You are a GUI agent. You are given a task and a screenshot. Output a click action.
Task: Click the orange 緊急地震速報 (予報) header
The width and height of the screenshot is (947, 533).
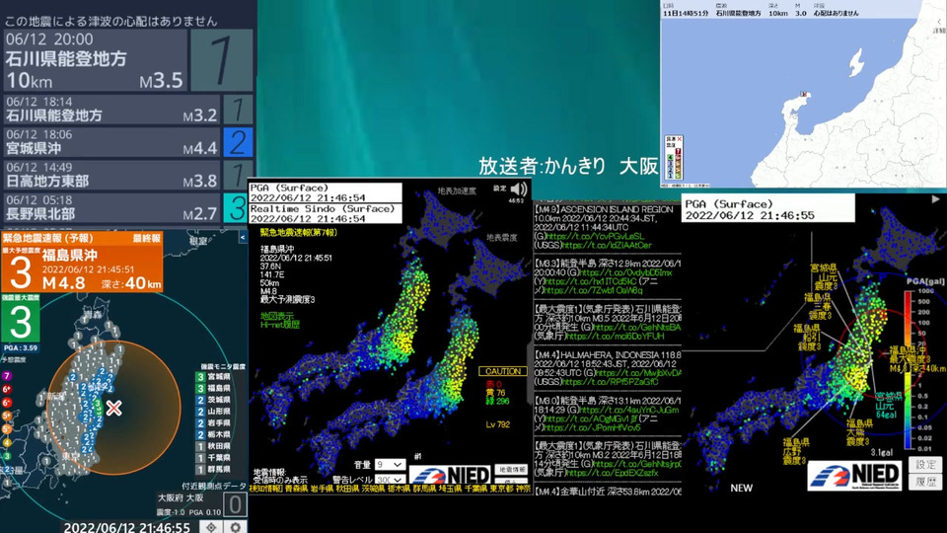pyautogui.click(x=82, y=239)
